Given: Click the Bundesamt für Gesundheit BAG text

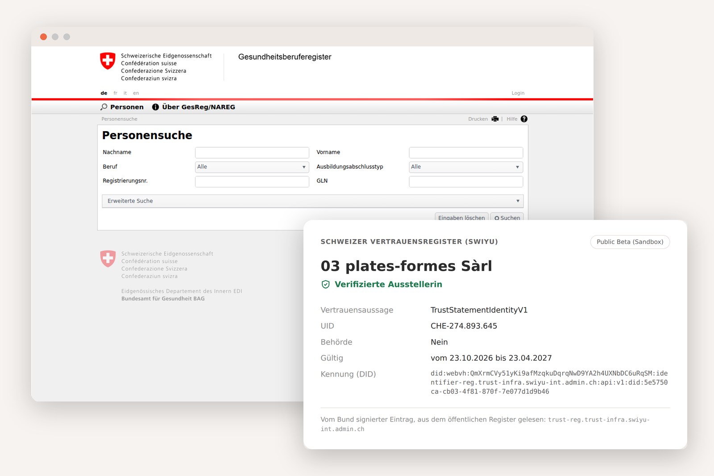Looking at the screenshot, I should pos(163,299).
